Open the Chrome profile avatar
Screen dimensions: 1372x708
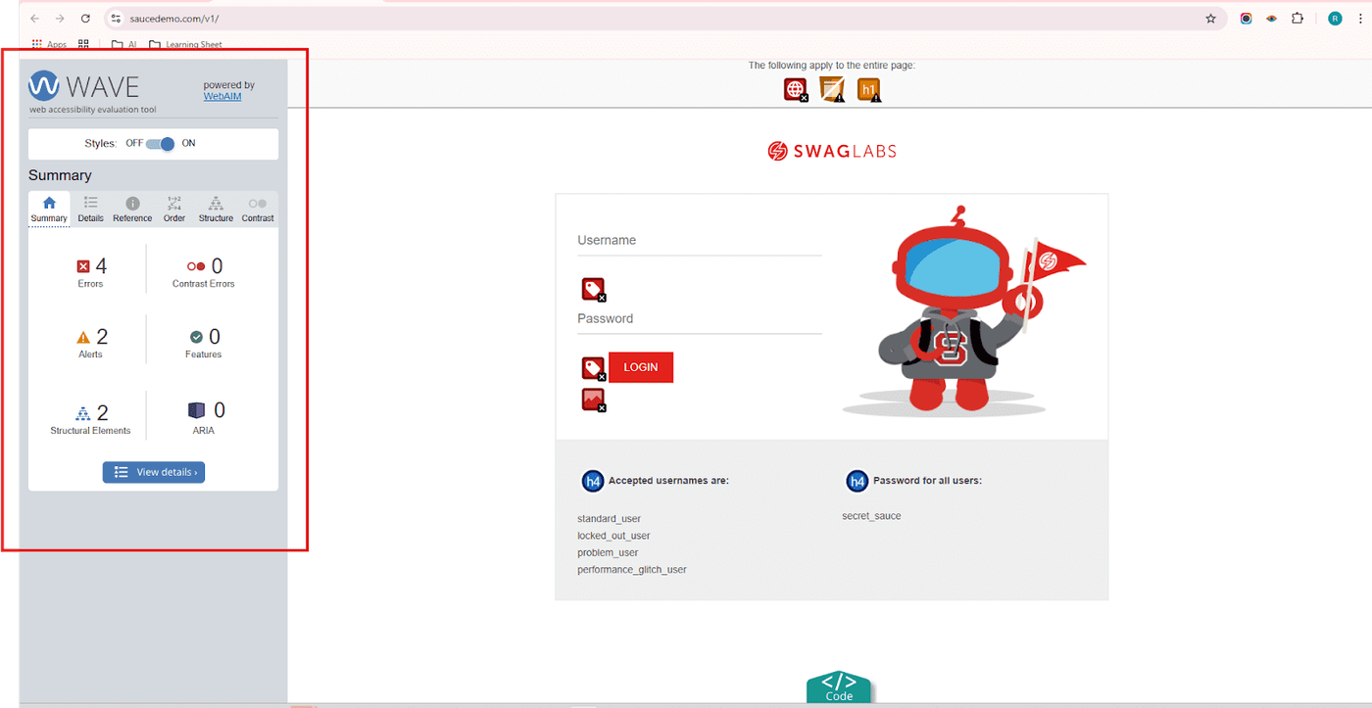[x=1335, y=19]
